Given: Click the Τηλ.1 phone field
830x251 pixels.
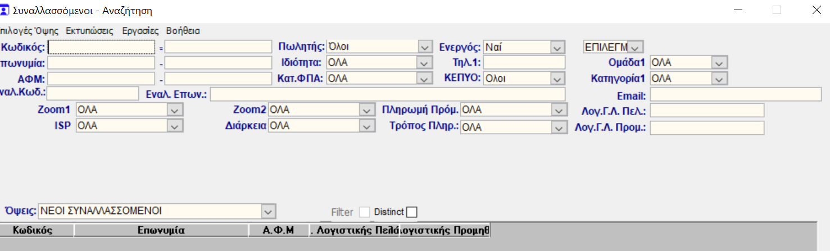Looking at the screenshot, I should (x=524, y=63).
